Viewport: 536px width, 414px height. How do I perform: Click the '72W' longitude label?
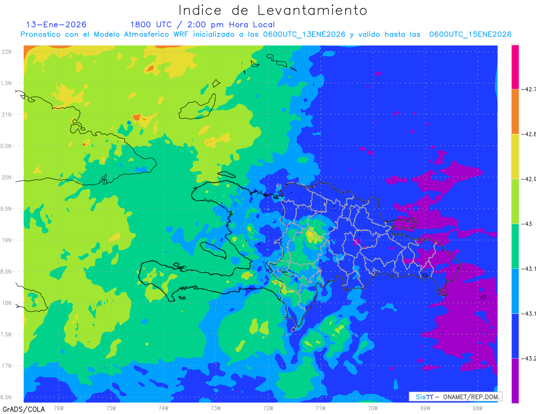coord(268,408)
